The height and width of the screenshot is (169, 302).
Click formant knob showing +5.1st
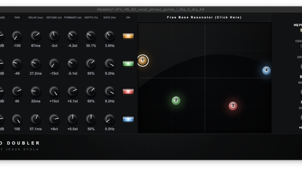coord(72,91)
